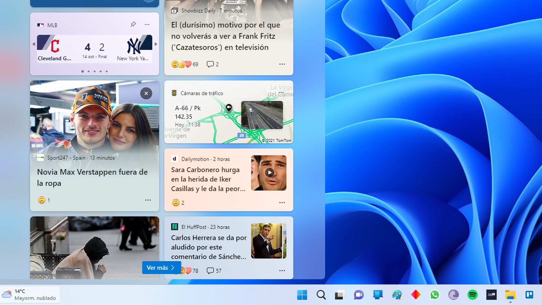Viewport: 542px width, 305px height.
Task: Click the comments icon on the Showbizz Daily article
Action: 210,64
